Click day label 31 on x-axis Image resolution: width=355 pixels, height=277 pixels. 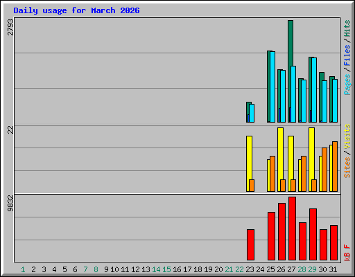(x=333, y=269)
